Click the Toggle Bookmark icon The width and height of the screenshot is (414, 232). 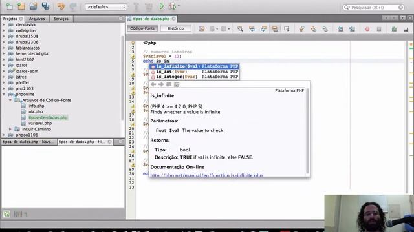(x=325, y=28)
